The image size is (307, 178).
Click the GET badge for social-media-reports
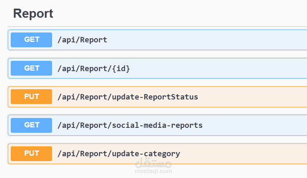pyautogui.click(x=31, y=125)
